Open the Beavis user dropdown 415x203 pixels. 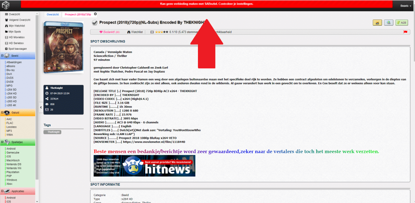coord(406,5)
